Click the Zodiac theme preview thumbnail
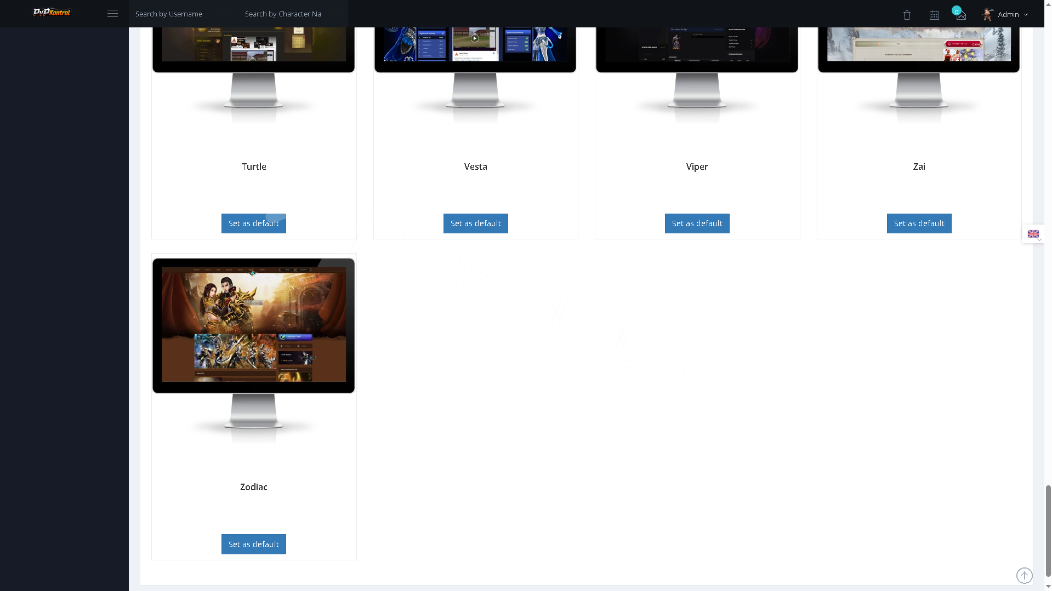The height and width of the screenshot is (591, 1052). [253, 351]
